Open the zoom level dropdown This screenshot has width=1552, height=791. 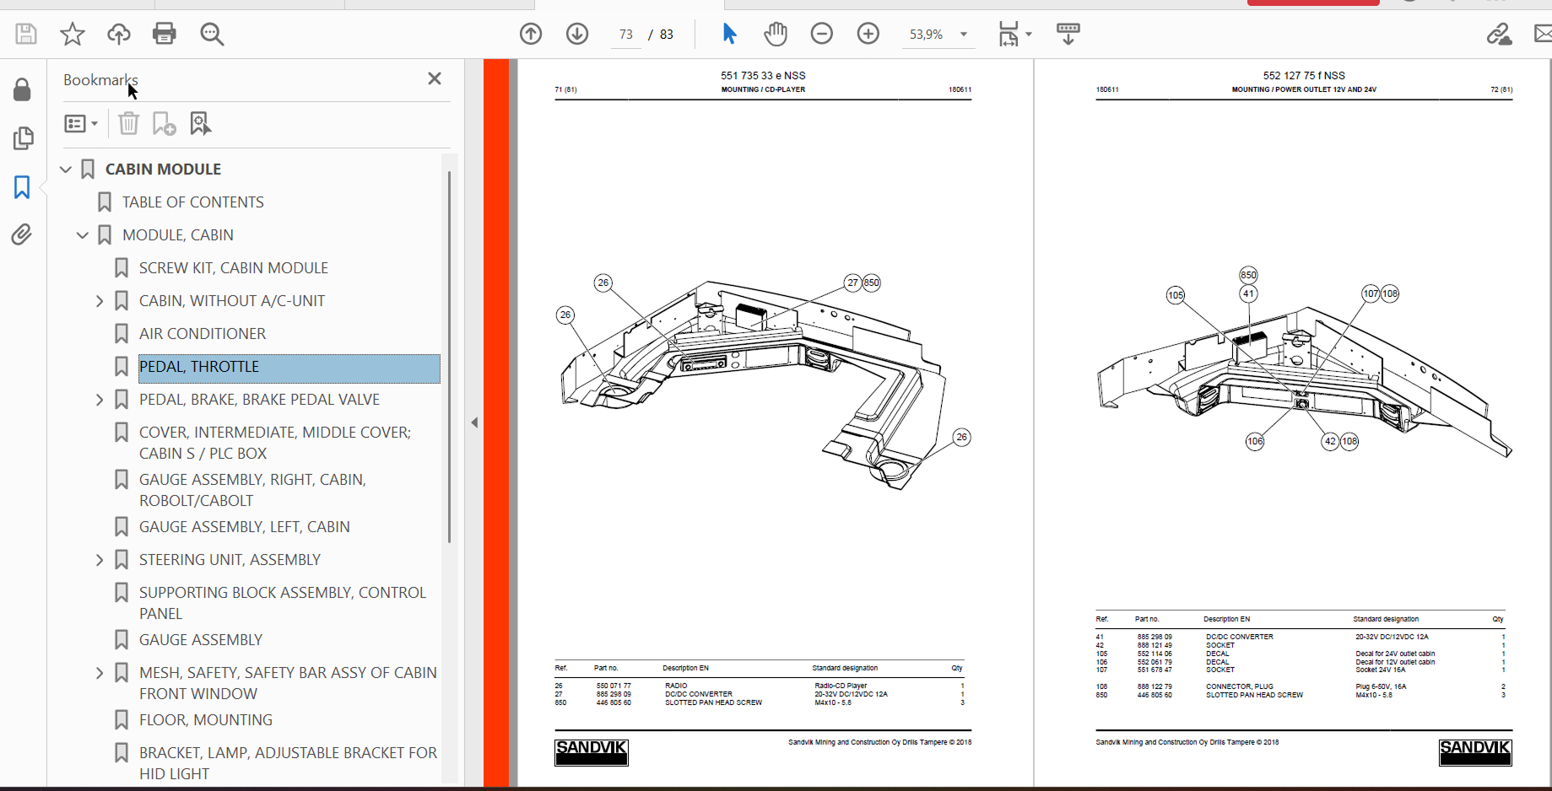pyautogui.click(x=963, y=35)
